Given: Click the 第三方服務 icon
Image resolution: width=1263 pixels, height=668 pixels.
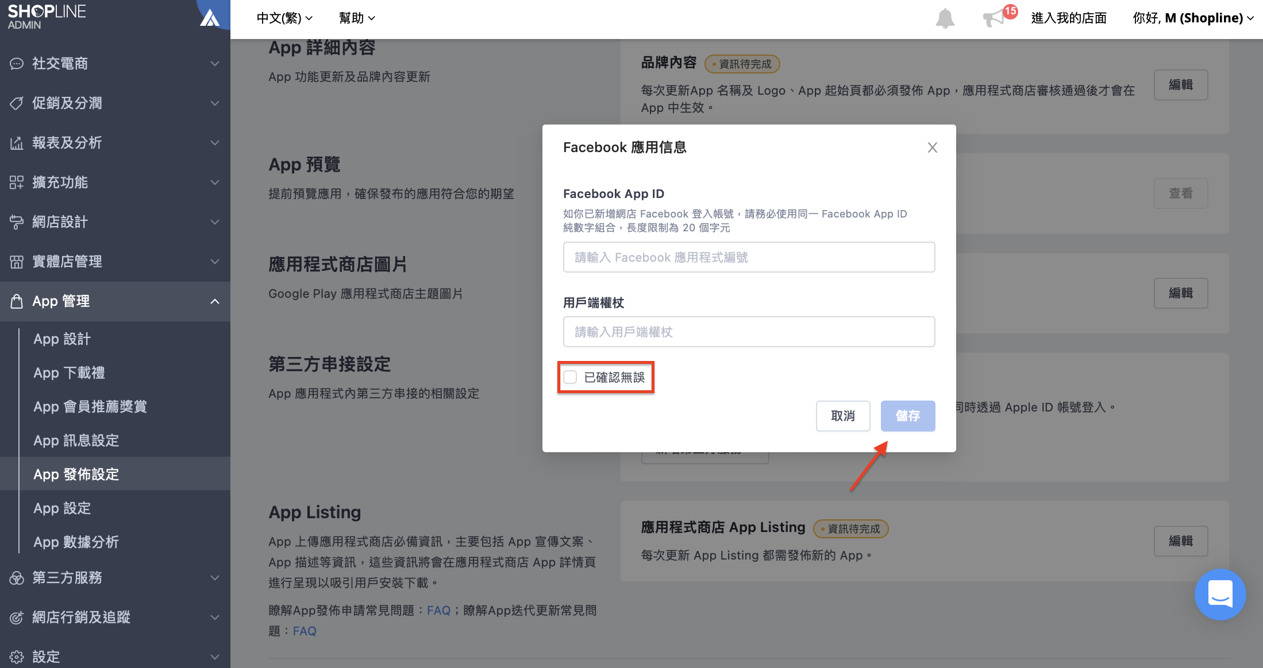Looking at the screenshot, I should [17, 578].
